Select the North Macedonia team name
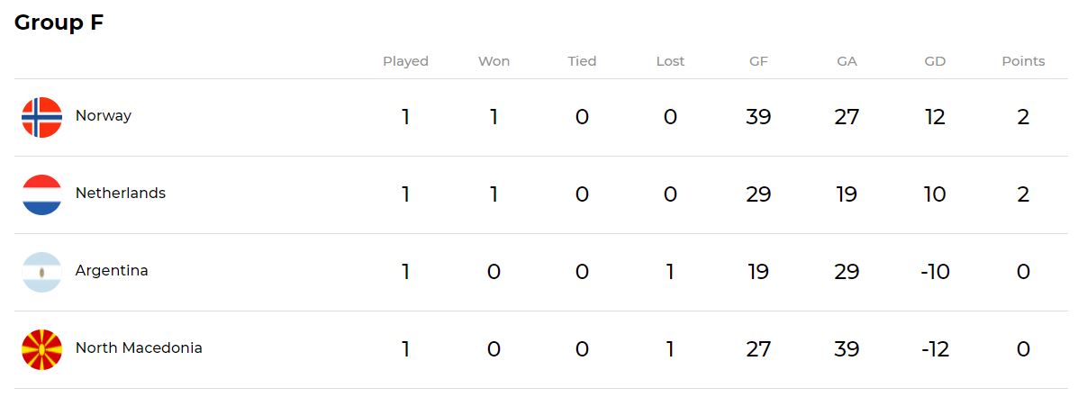The width and height of the screenshot is (1087, 397). point(139,347)
